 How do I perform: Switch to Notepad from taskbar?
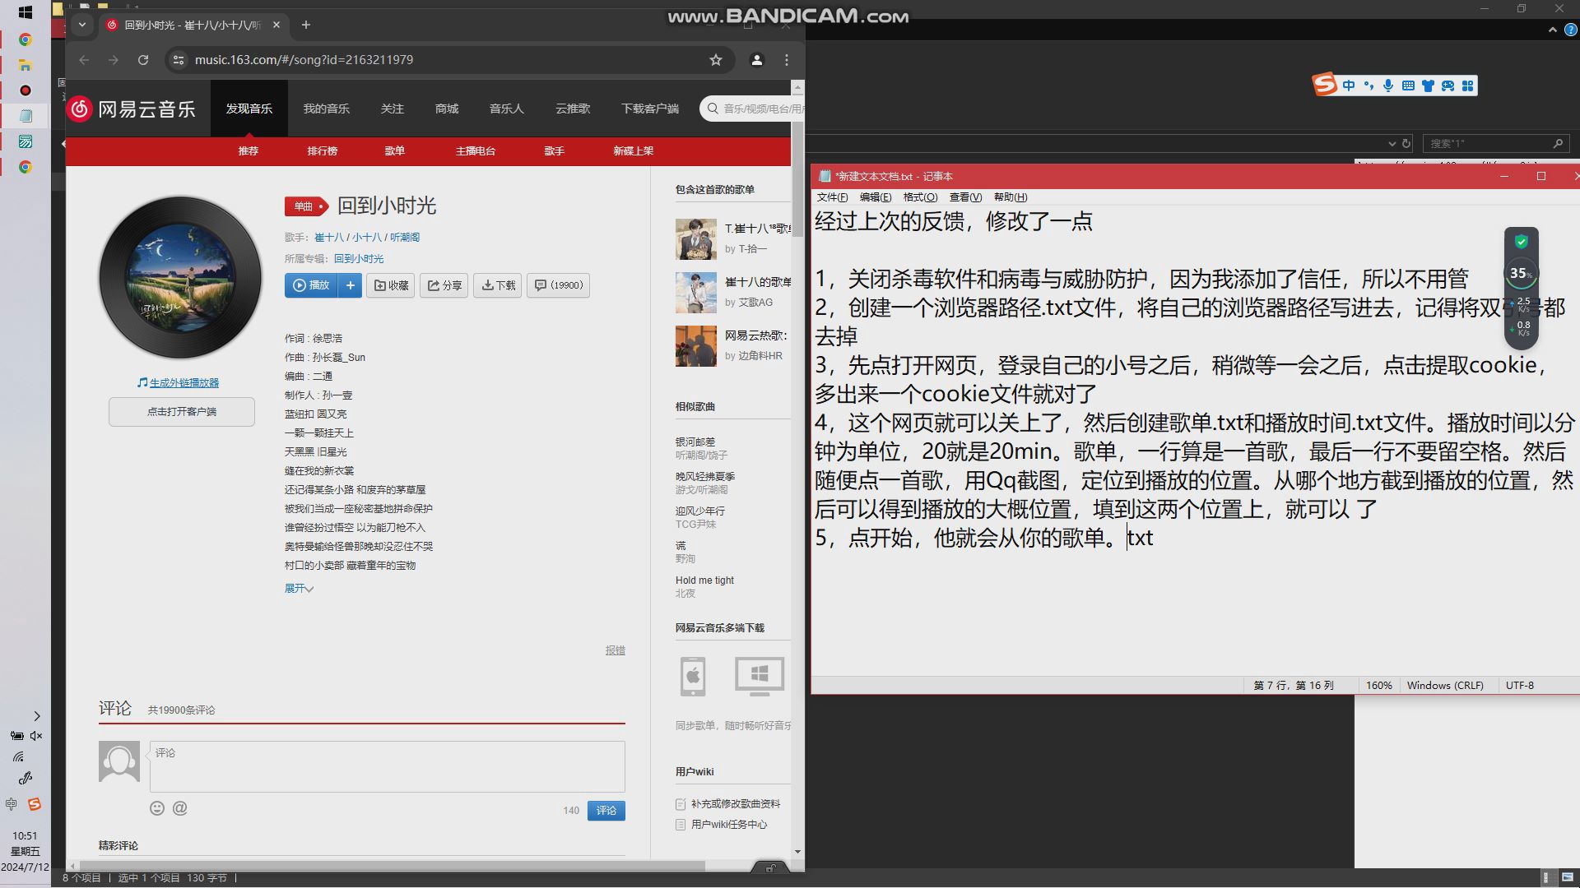[26, 116]
